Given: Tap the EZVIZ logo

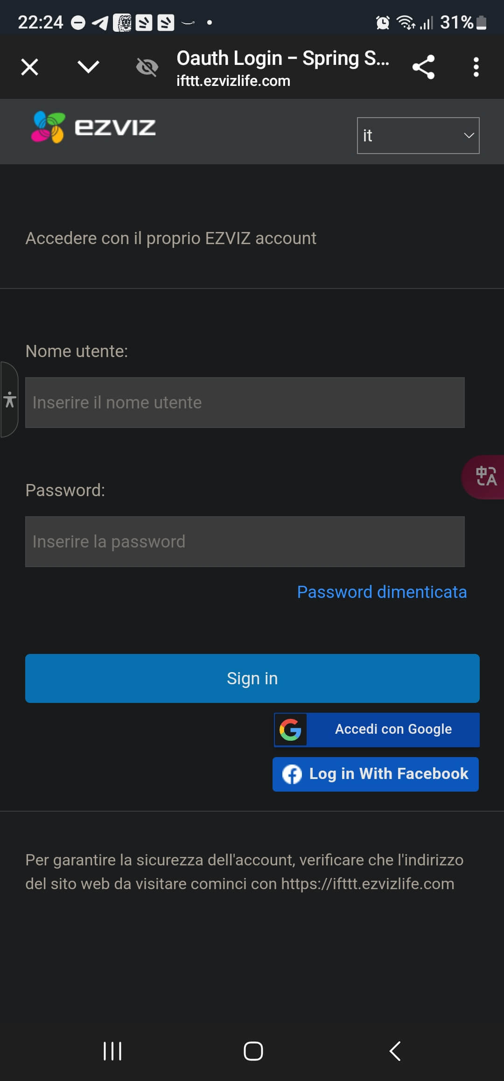Looking at the screenshot, I should [x=93, y=127].
